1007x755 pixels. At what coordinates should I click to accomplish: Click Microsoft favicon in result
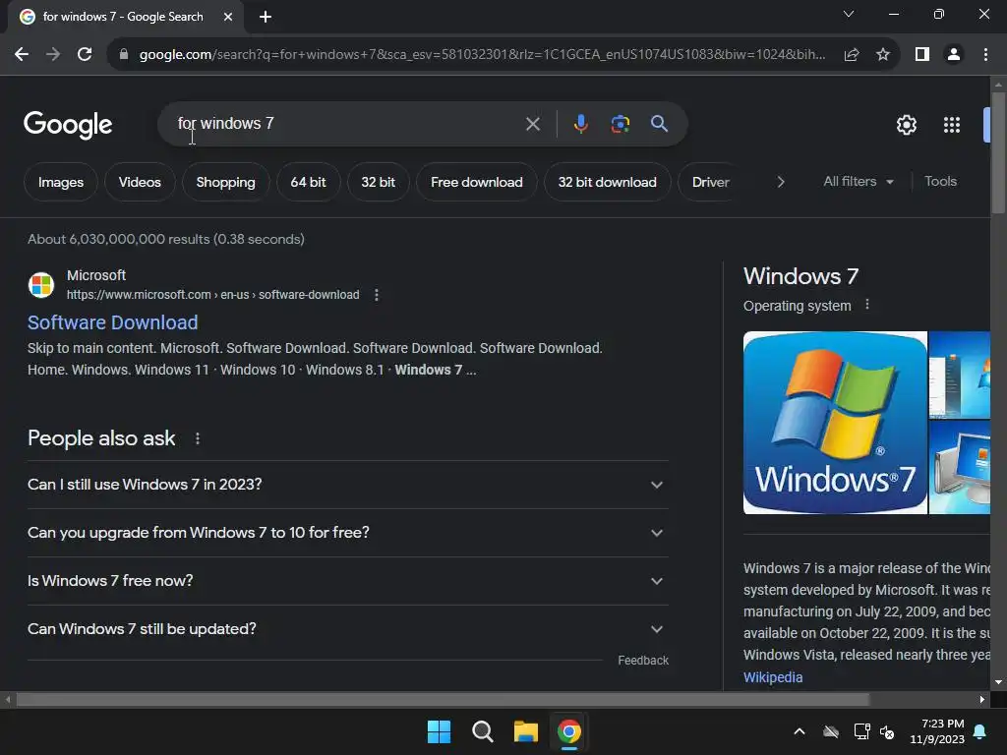(41, 285)
